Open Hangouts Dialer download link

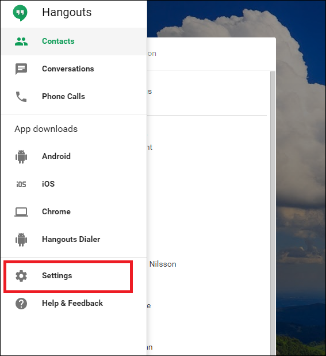74,239
